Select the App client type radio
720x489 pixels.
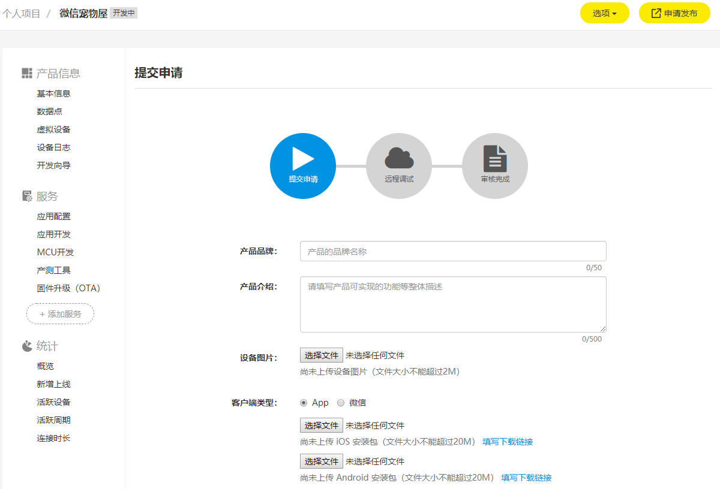(303, 403)
